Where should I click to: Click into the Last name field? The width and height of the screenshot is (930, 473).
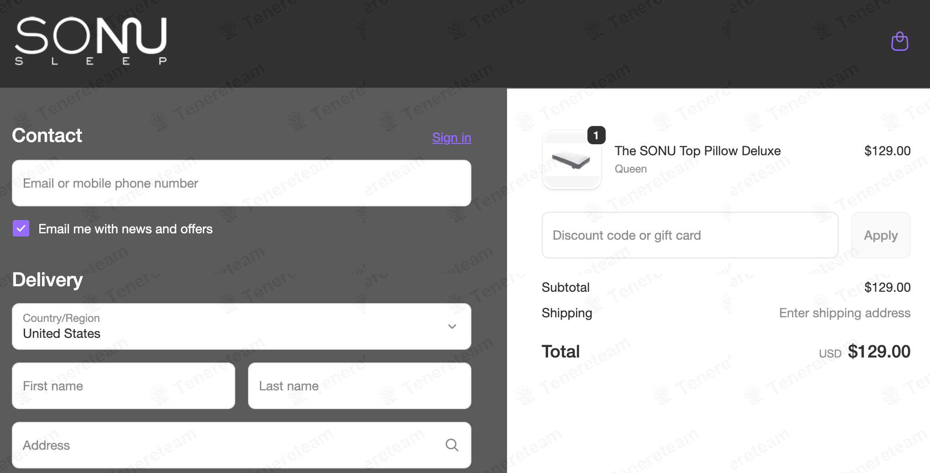click(x=359, y=386)
